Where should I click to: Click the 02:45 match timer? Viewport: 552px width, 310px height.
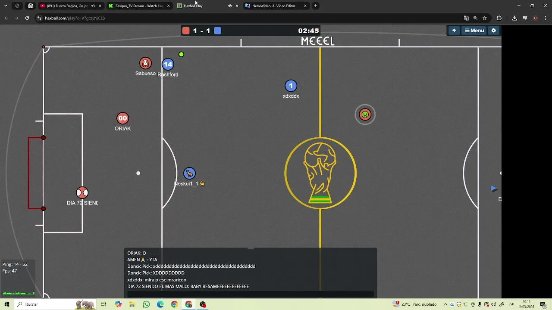click(308, 31)
